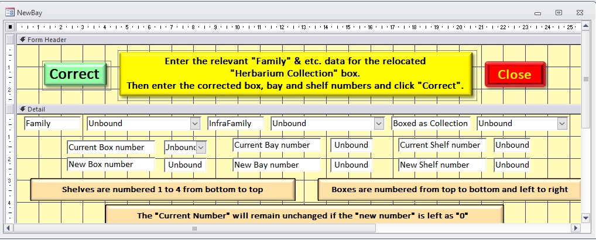Click the form selector square at ruler corner

click(x=11, y=27)
